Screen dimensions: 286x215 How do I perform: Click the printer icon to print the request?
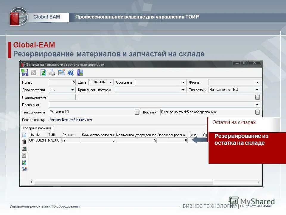[52, 73]
